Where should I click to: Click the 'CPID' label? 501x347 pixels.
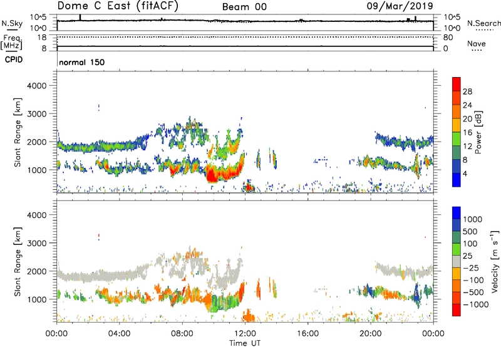click(x=14, y=60)
